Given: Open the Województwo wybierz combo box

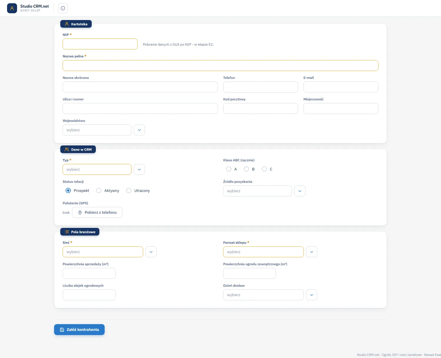Looking at the screenshot, I should pos(97,130).
